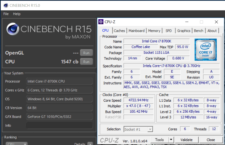The image size is (225, 145).
Task: Click the L1 Data 6 x 32 KBytes value
Action: tap(188, 100)
